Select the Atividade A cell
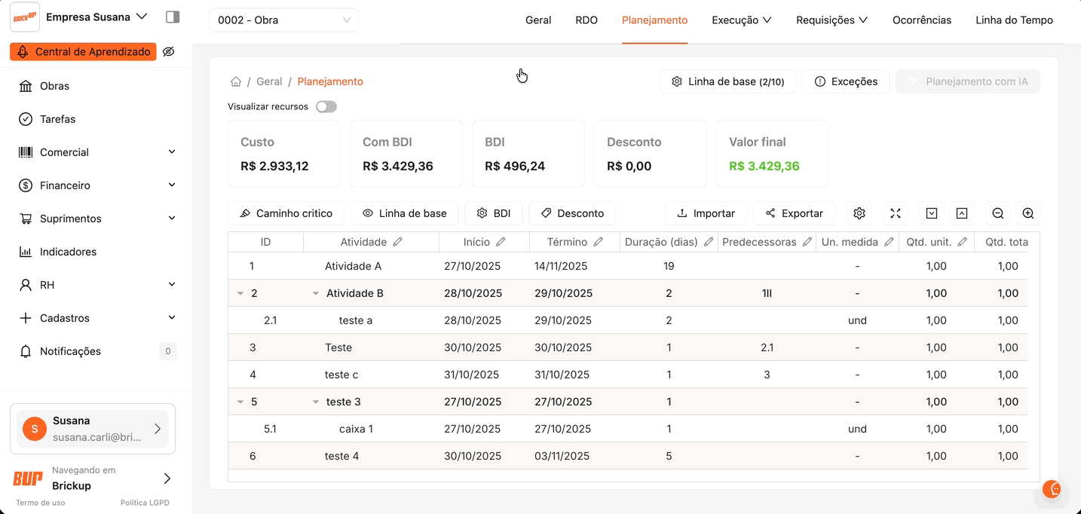This screenshot has height=514, width=1081. click(x=353, y=266)
